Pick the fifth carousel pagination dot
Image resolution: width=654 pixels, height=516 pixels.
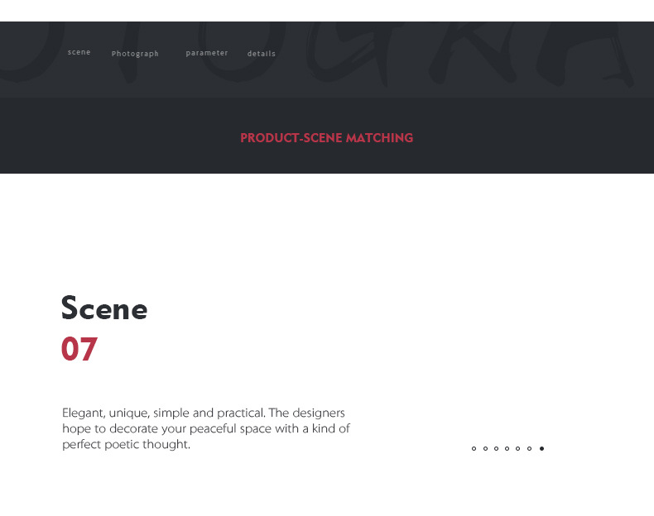518,448
